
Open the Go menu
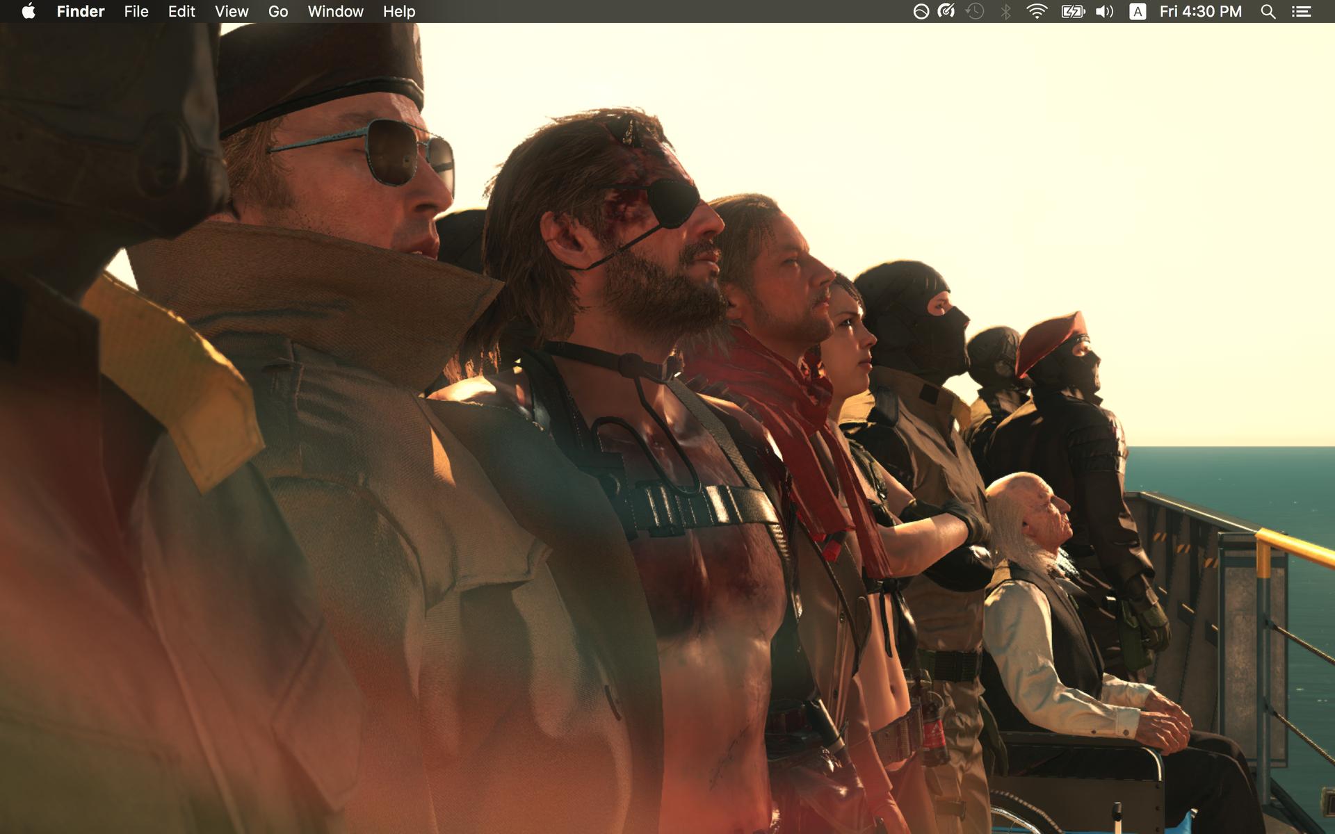278,11
